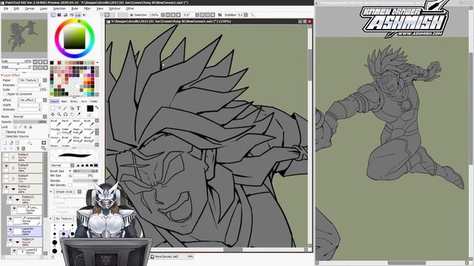Select the Text tool
Screen dimensions: 474x266
point(79,108)
